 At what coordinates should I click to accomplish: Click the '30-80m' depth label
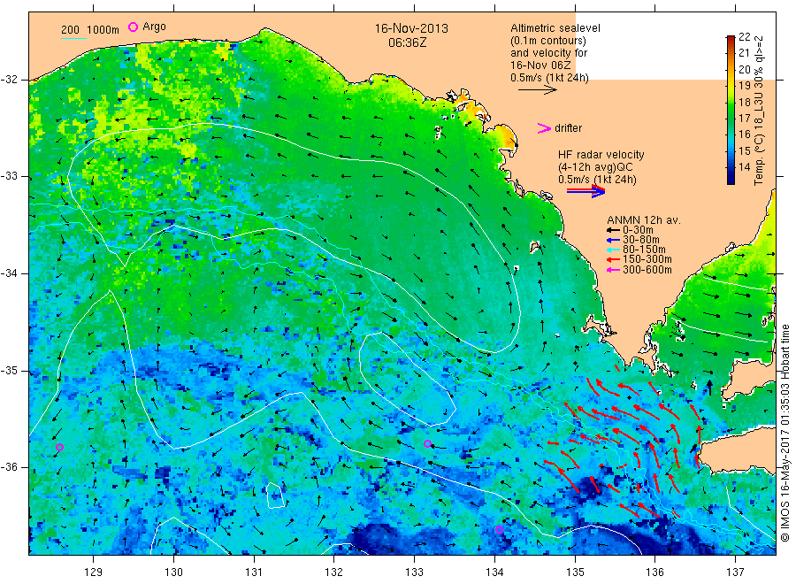click(641, 240)
